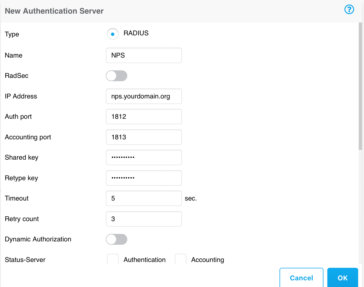Click the RadSec label

point(16,76)
